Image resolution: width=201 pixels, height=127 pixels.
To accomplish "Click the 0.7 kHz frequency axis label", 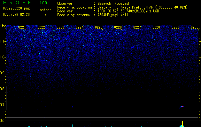I will tap(3, 105).
